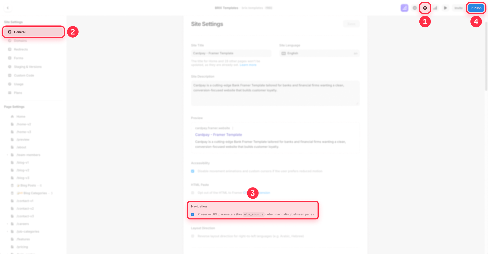Open Site Settings via the gear-shaped toolbar icon
This screenshot has height=254, width=488.
click(425, 8)
